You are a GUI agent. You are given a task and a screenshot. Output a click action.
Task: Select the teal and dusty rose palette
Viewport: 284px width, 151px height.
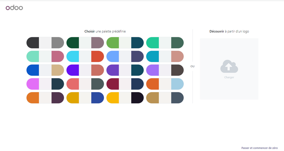click(165, 56)
